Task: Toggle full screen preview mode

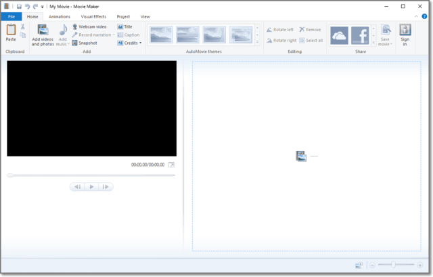Action: pos(171,165)
